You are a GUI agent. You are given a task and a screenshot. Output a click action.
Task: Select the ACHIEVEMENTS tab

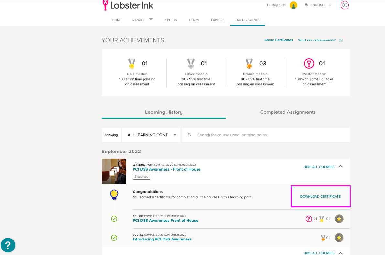click(248, 20)
